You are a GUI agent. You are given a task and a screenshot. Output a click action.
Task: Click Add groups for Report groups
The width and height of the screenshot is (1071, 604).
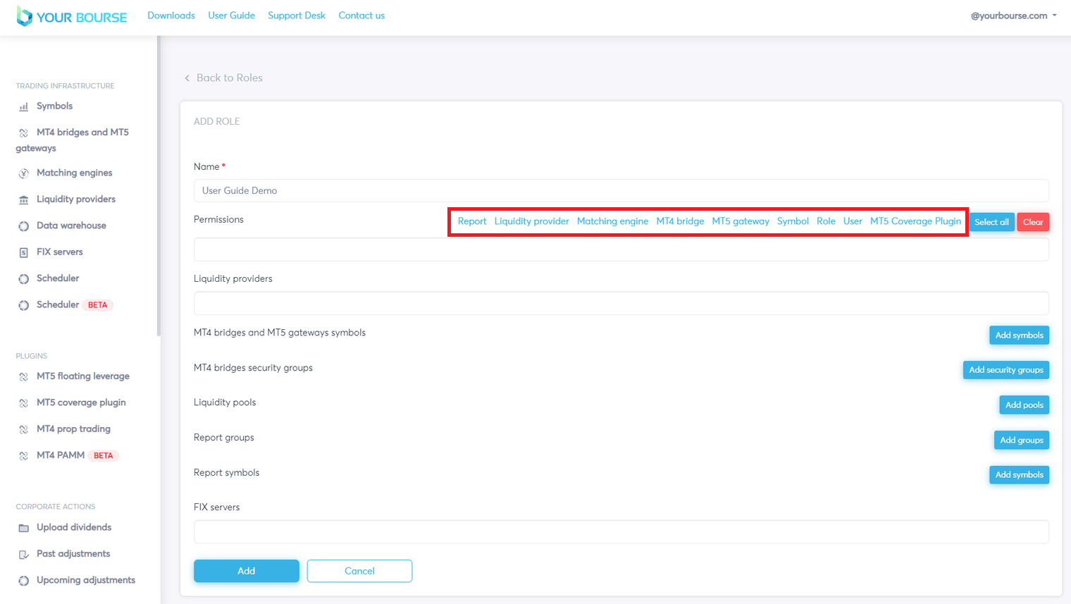click(1022, 440)
